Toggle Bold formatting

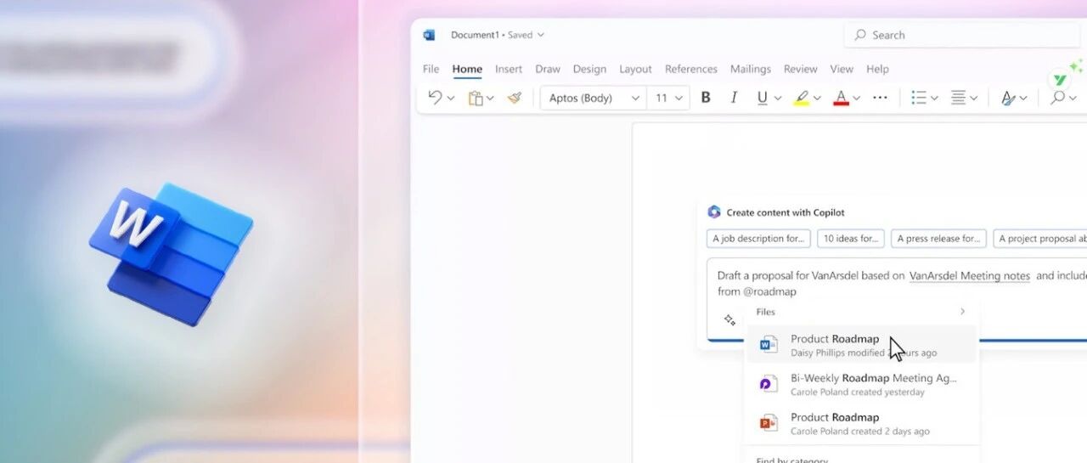pyautogui.click(x=706, y=98)
